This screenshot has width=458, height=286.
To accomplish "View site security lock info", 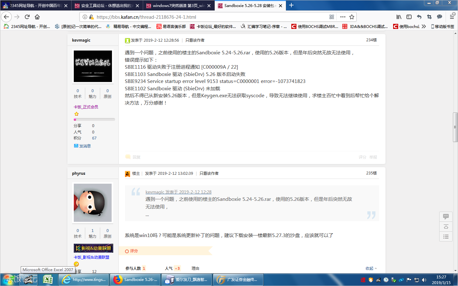I will pos(92,17).
